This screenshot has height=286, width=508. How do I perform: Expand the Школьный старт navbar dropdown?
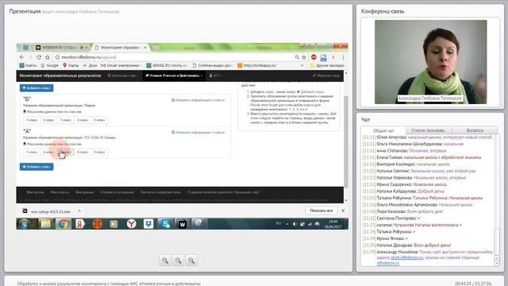click(x=123, y=75)
